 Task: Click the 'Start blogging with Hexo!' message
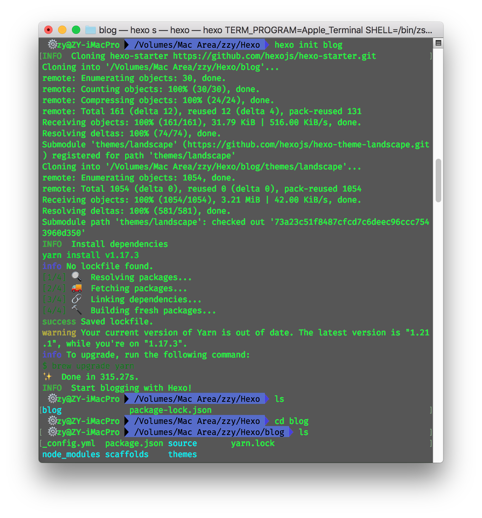[131, 388]
